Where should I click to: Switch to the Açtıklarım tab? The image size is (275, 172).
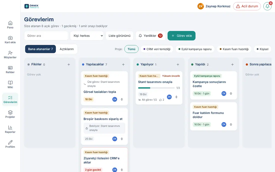pos(67,49)
